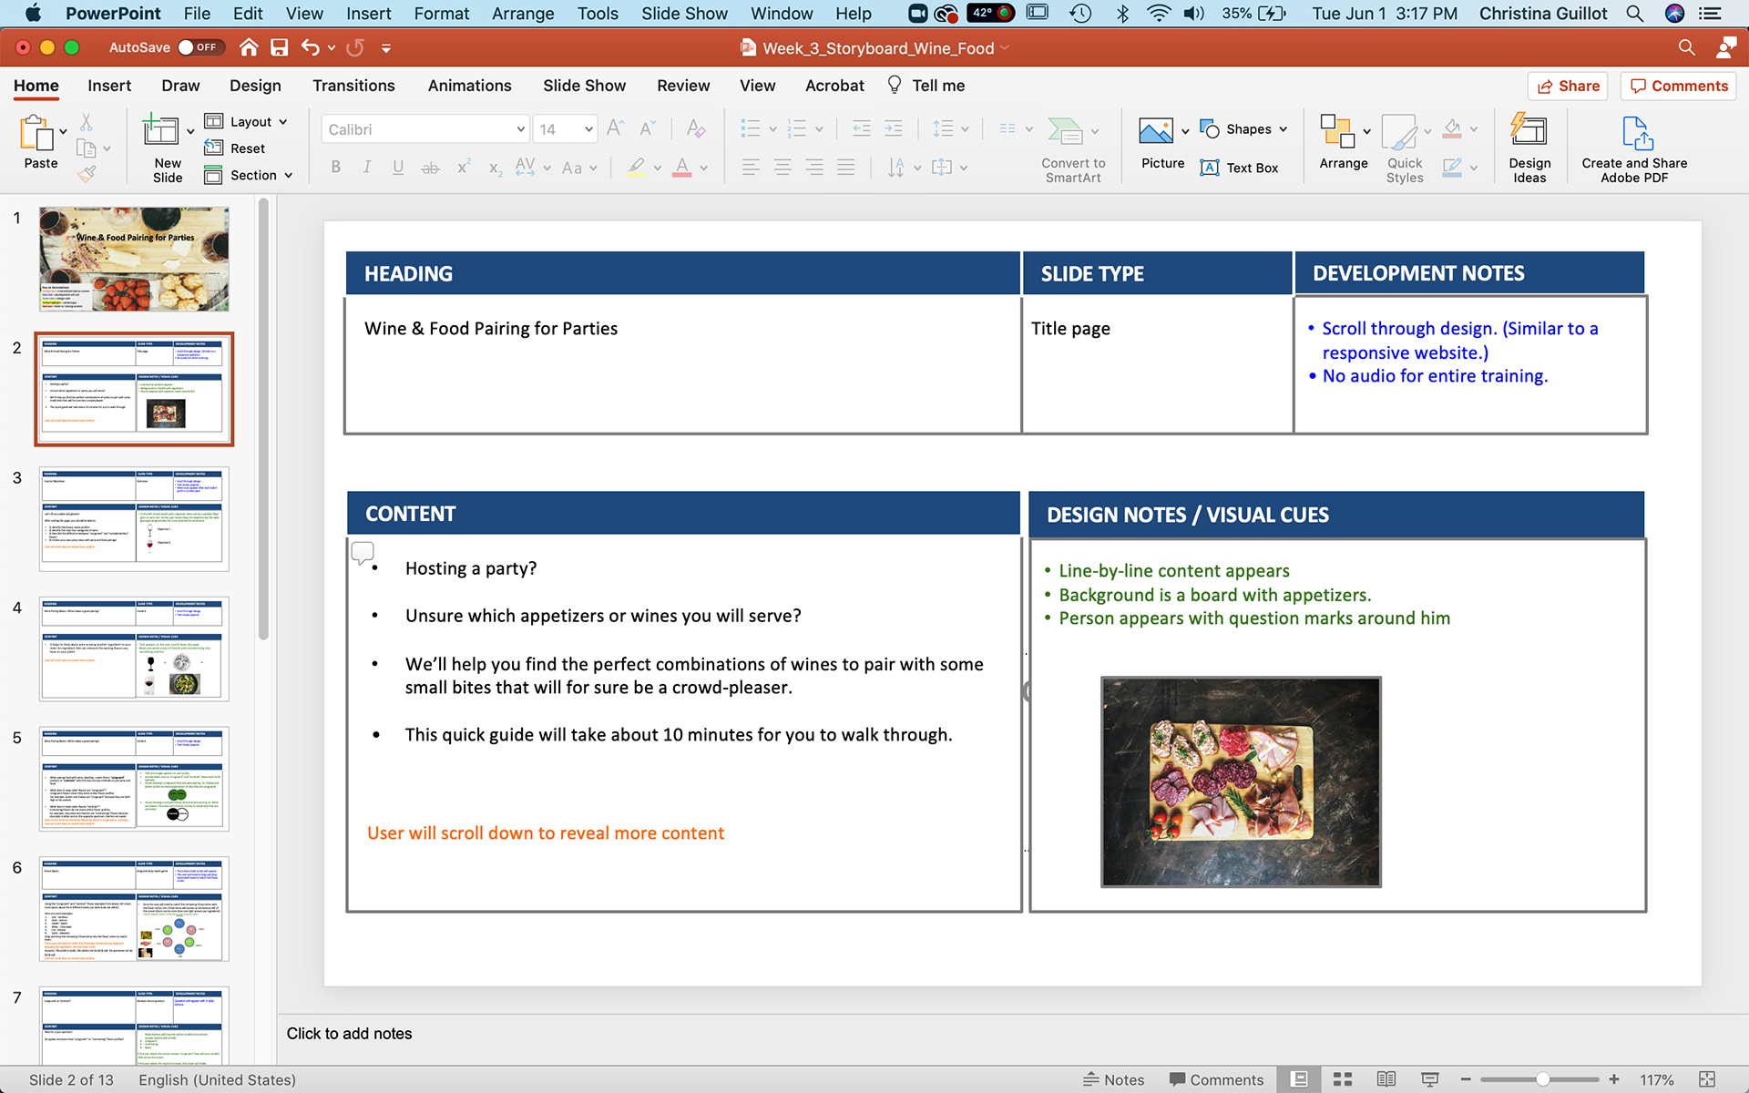
Task: Toggle Normal view button in status bar
Action: pos(1300,1079)
